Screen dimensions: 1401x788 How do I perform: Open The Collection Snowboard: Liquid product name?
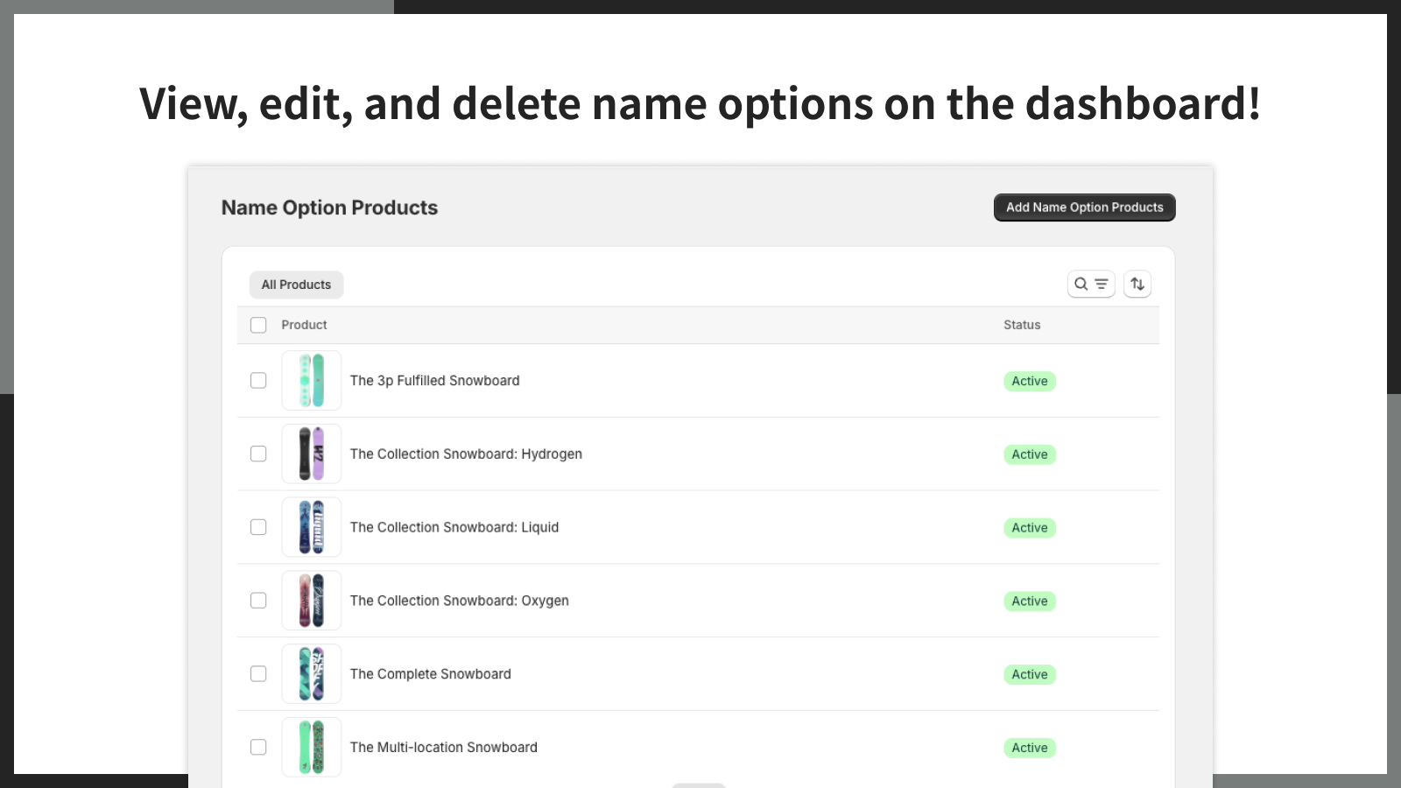tap(454, 527)
